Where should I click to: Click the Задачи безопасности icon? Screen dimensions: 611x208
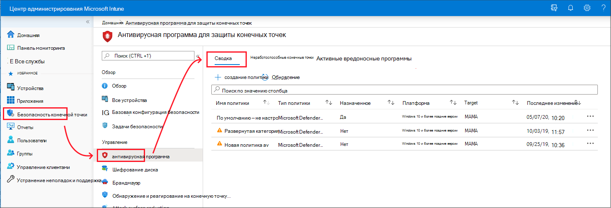105,126
